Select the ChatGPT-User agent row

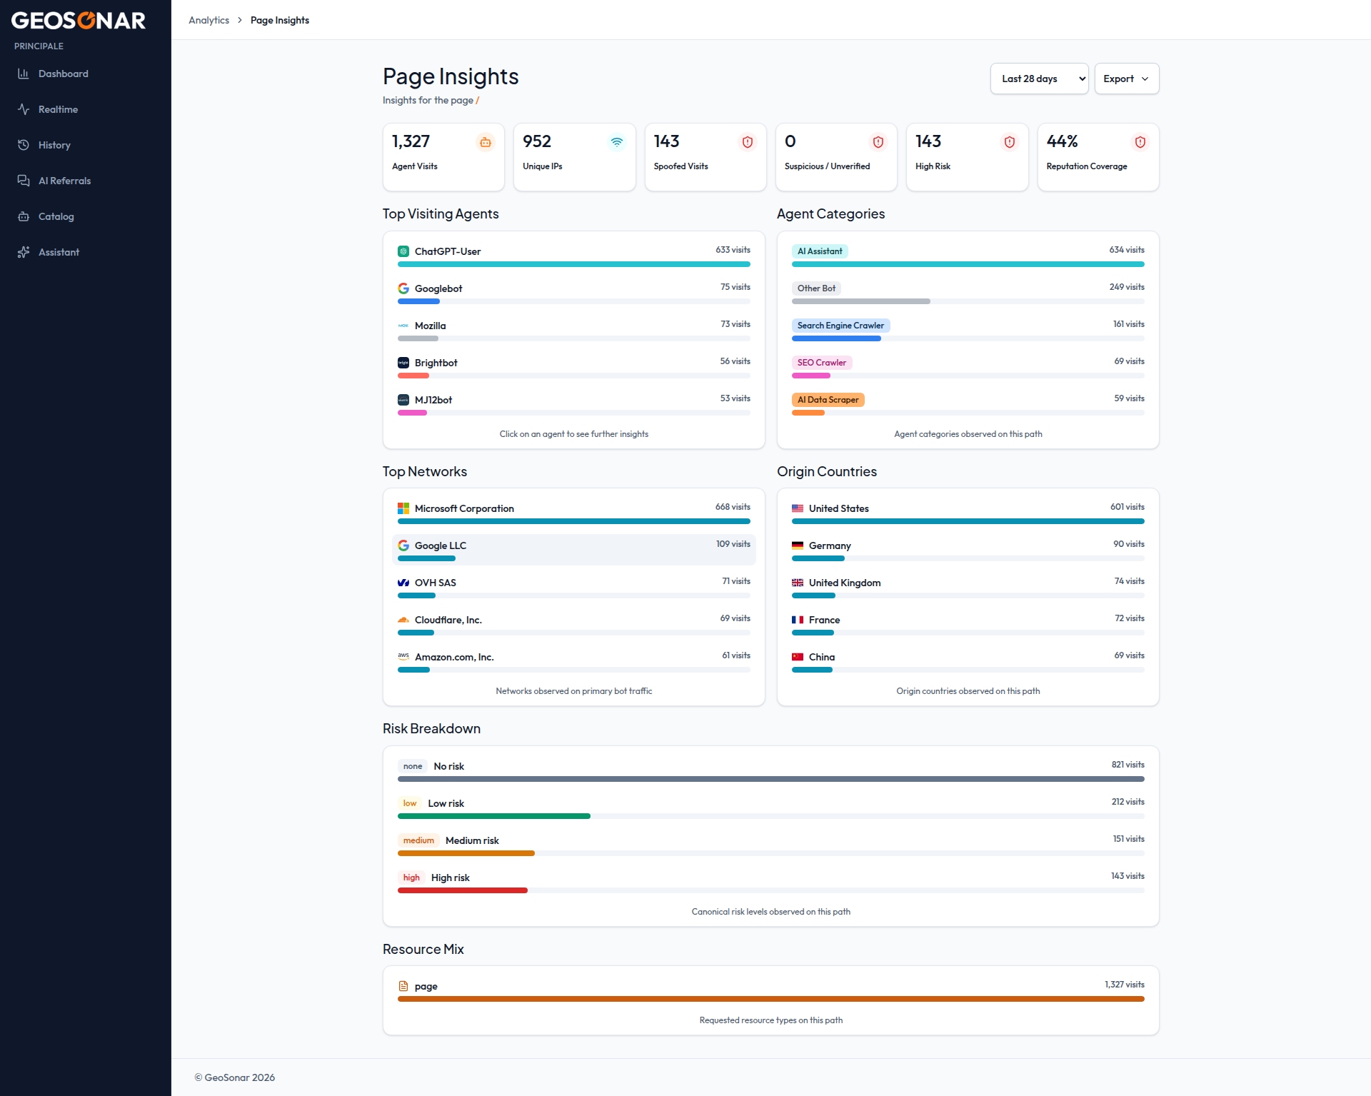[x=573, y=257]
